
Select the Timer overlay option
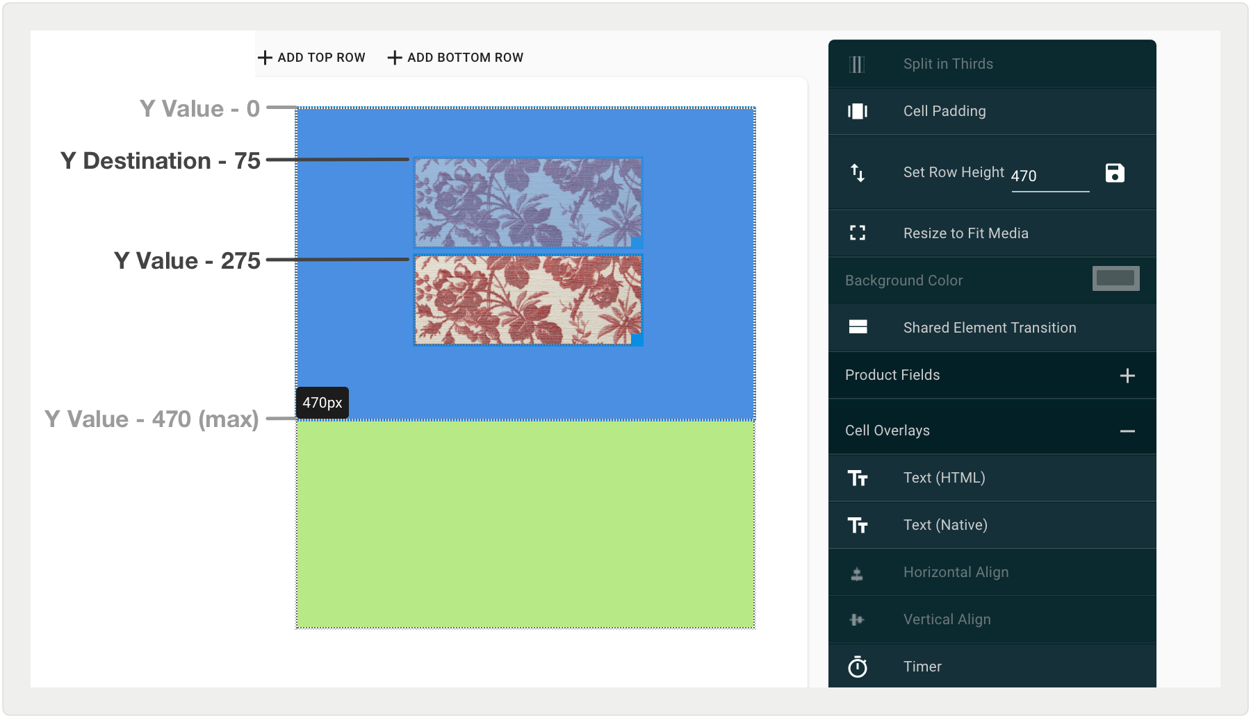pos(992,666)
